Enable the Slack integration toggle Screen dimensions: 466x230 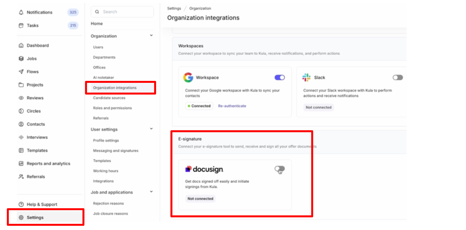coord(398,78)
